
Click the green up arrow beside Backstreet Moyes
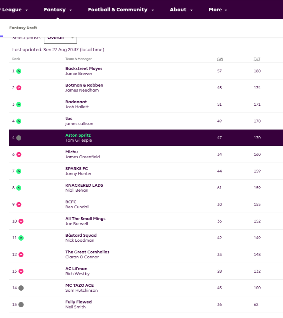coord(19,71)
